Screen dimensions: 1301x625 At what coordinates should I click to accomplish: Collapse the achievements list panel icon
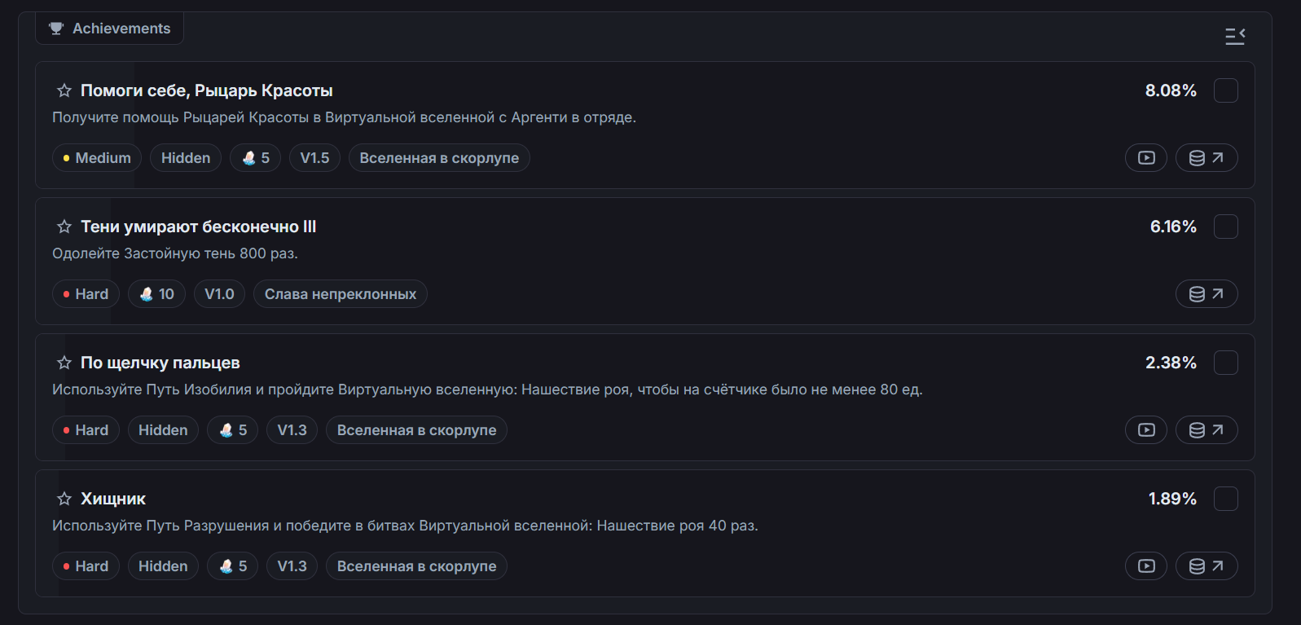tap(1235, 36)
